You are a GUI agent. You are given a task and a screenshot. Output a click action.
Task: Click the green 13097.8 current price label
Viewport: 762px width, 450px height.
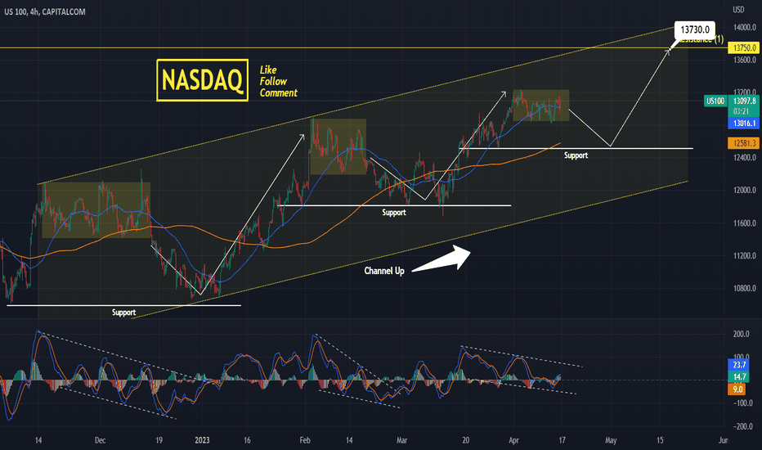744,101
